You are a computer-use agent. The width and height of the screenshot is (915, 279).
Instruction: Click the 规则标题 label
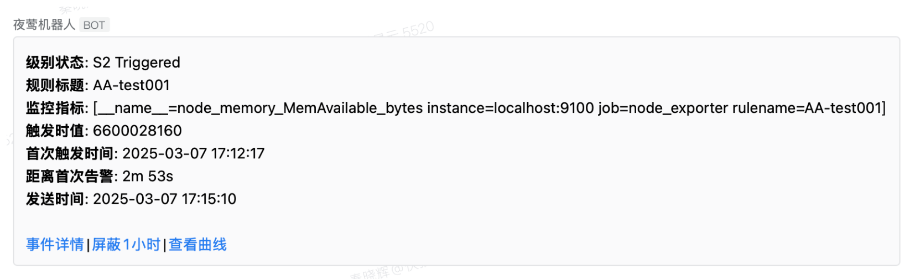pyautogui.click(x=55, y=85)
